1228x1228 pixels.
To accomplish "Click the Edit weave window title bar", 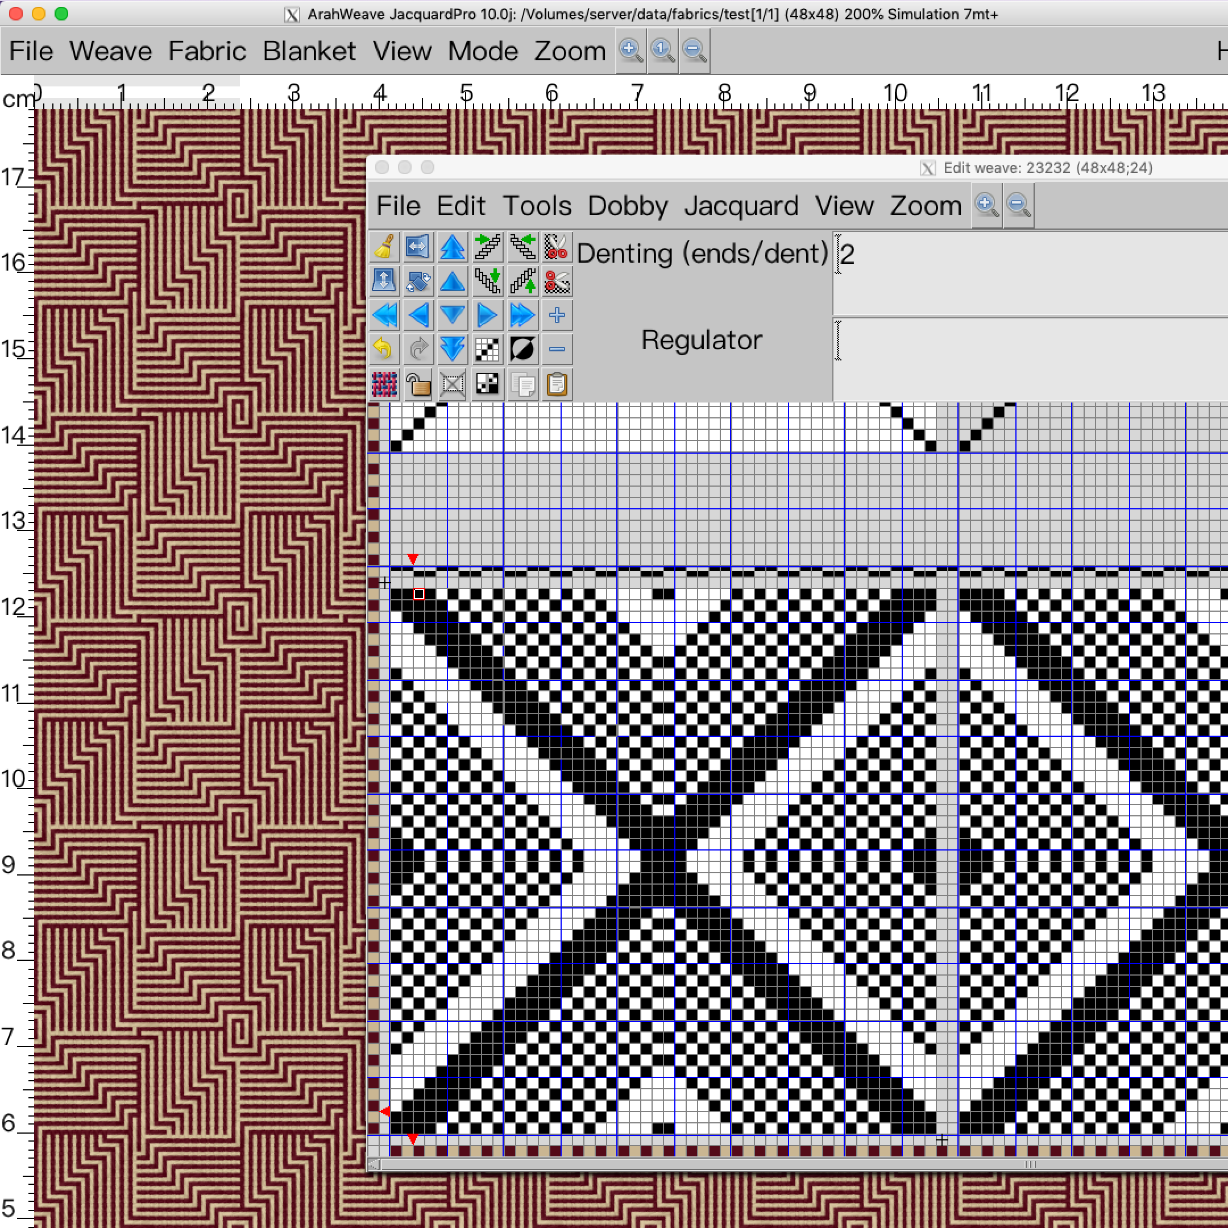I will [x=798, y=168].
